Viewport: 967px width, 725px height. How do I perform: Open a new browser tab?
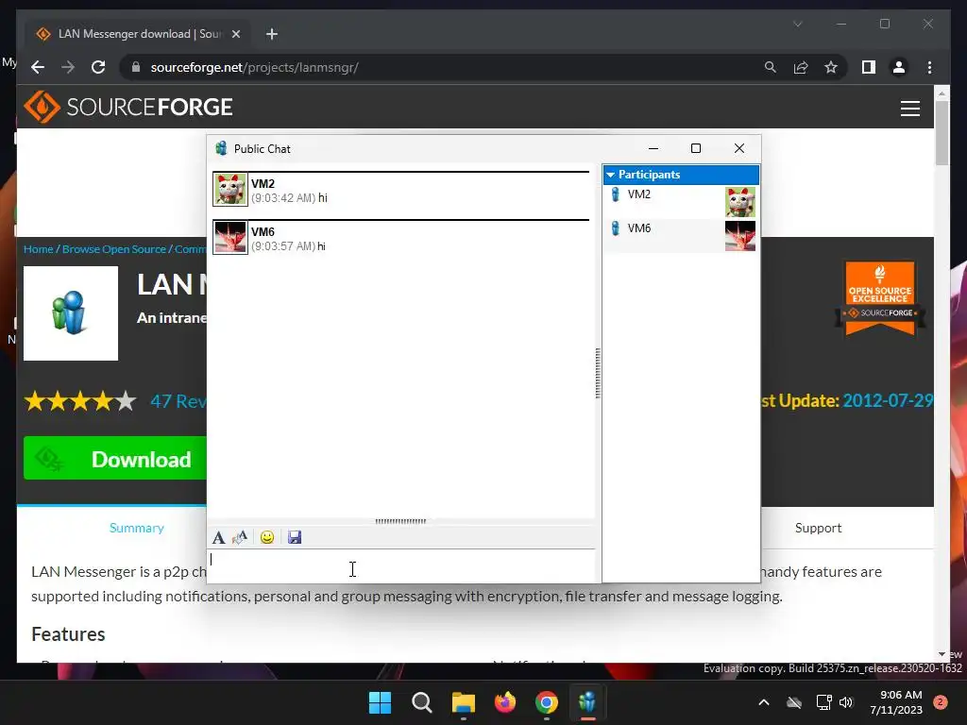pyautogui.click(x=271, y=34)
